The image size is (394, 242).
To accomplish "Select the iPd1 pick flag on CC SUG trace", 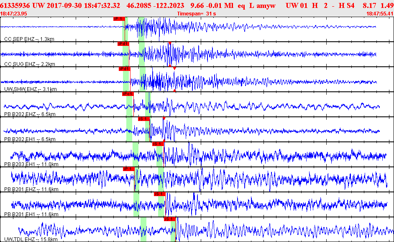I will tap(123, 44).
